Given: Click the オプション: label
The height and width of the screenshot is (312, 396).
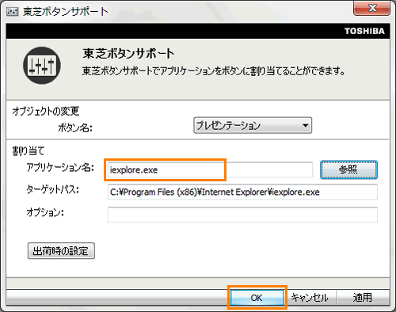Looking at the screenshot, I should (45, 212).
